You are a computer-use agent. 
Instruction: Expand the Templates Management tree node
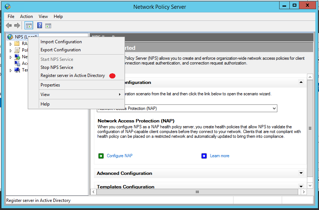coord(11,70)
